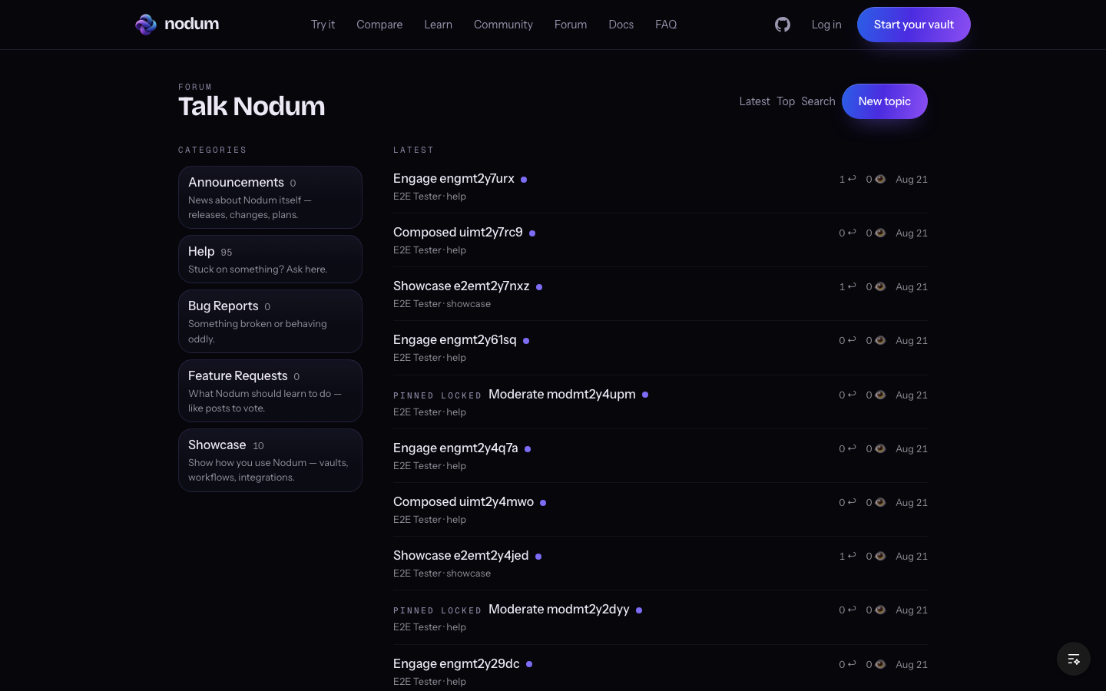The height and width of the screenshot is (691, 1106).
Task: Open the Compare nav item
Action: click(x=379, y=25)
